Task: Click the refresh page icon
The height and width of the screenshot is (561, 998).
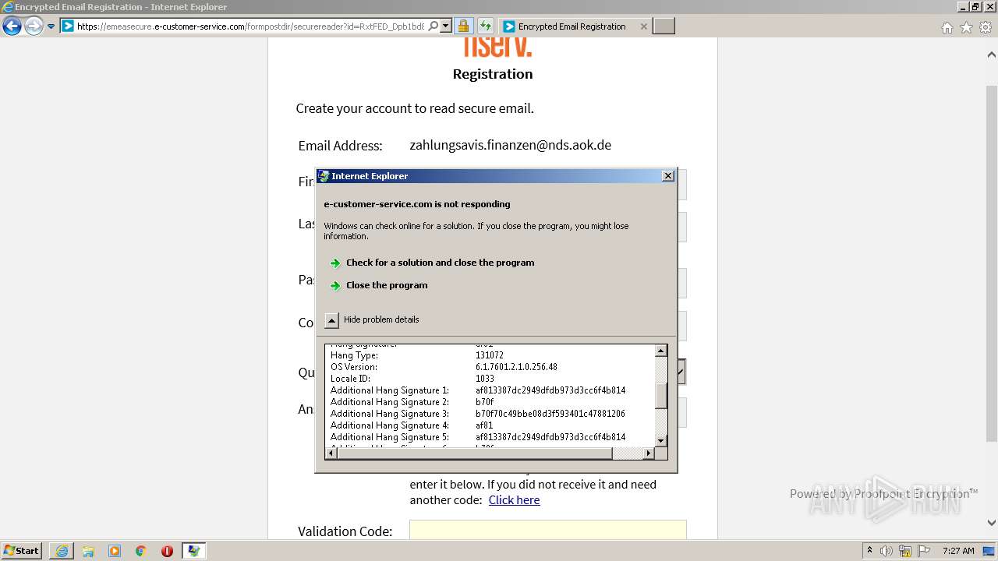Action: click(486, 26)
